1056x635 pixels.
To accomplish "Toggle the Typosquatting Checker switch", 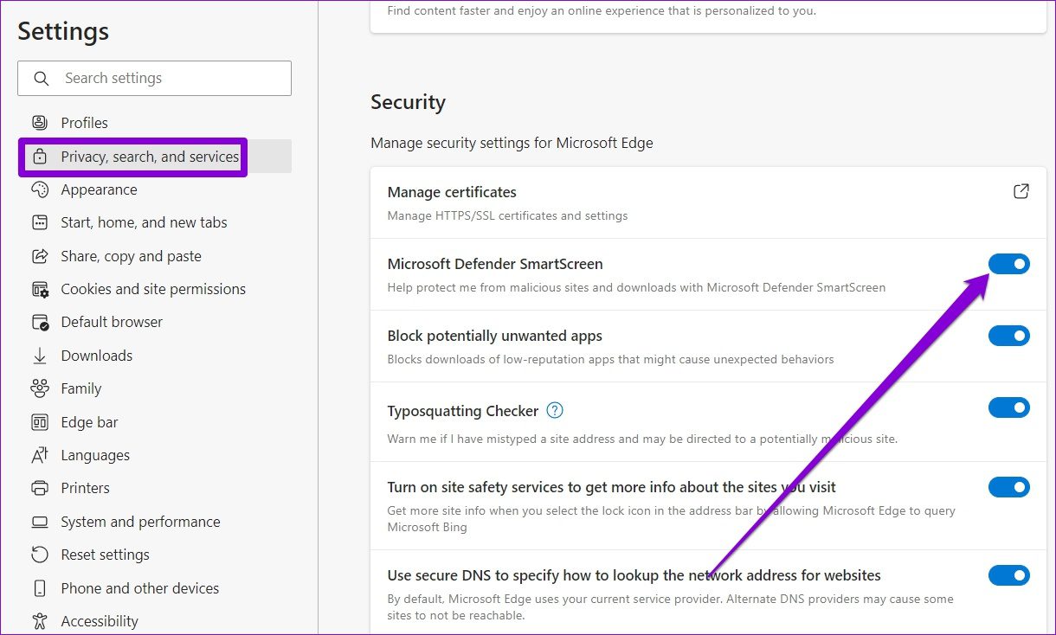I will (x=1008, y=407).
